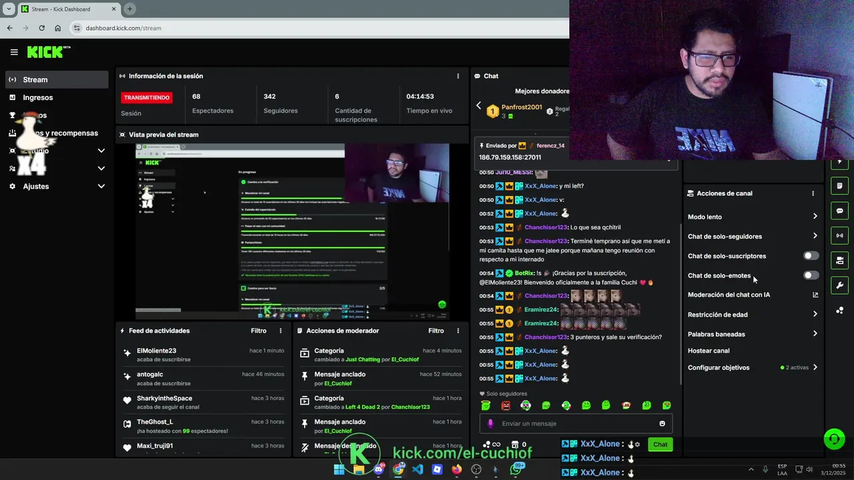Switch to Stream - Kick Dashboard tab

[x=68, y=9]
